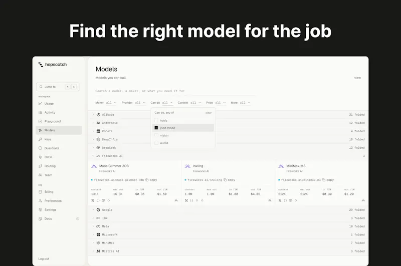Check the audio capability checkbox
Viewport: 401px width, 266px height.
[x=156, y=143]
